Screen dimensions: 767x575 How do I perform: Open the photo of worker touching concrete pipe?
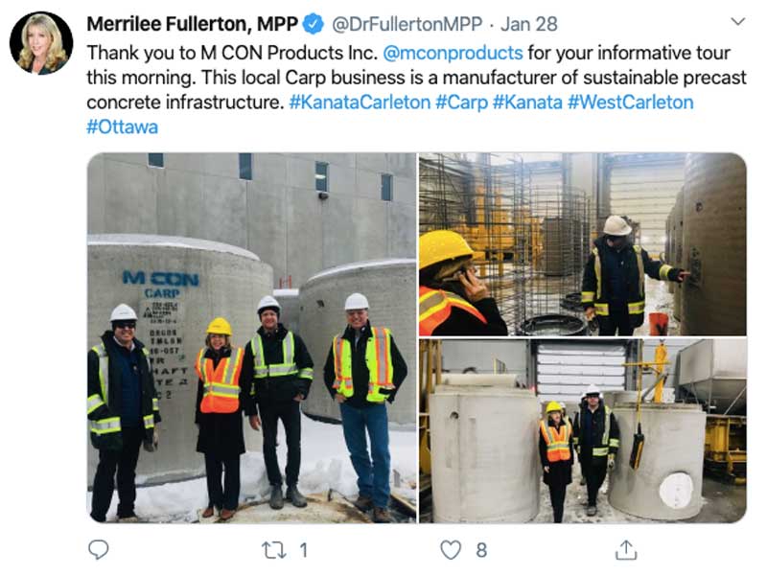click(x=583, y=244)
